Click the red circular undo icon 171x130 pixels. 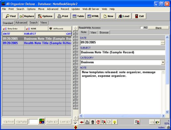[x=98, y=122]
